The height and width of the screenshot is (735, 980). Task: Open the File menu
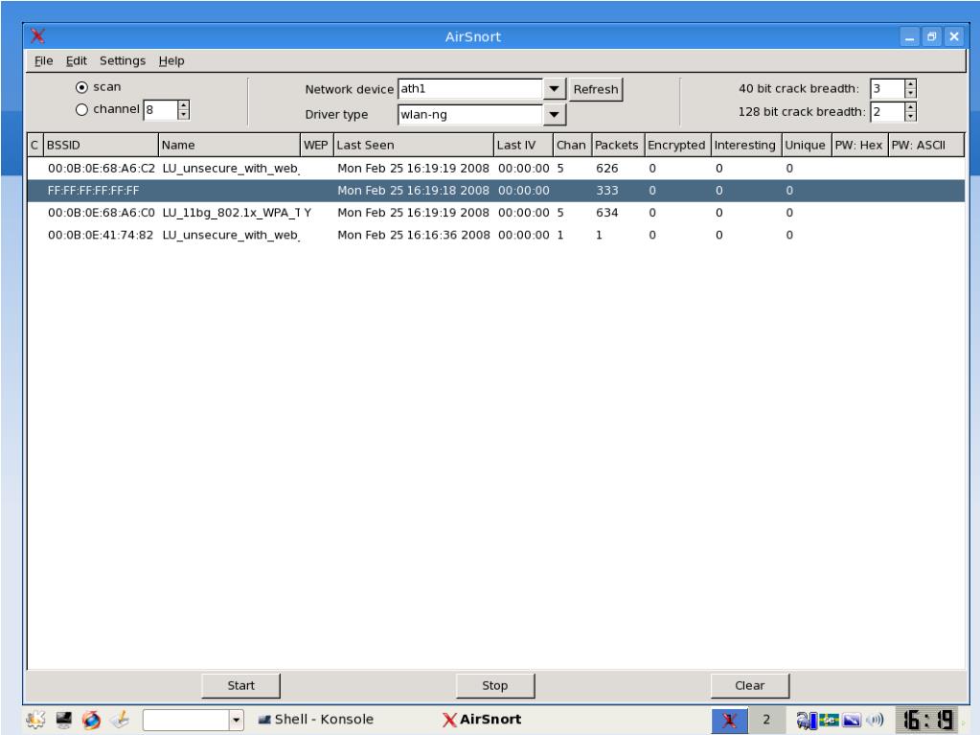(x=43, y=60)
